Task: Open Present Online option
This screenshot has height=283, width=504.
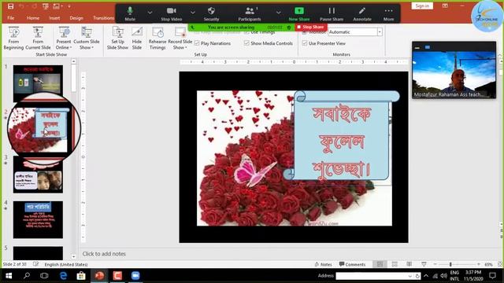Action: tap(63, 38)
